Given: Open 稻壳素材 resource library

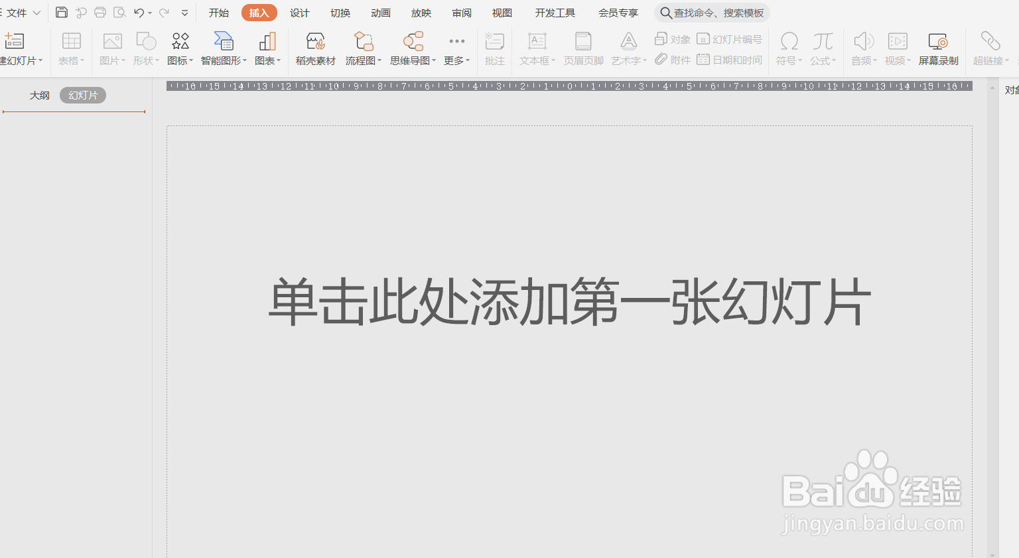Looking at the screenshot, I should pos(316,49).
